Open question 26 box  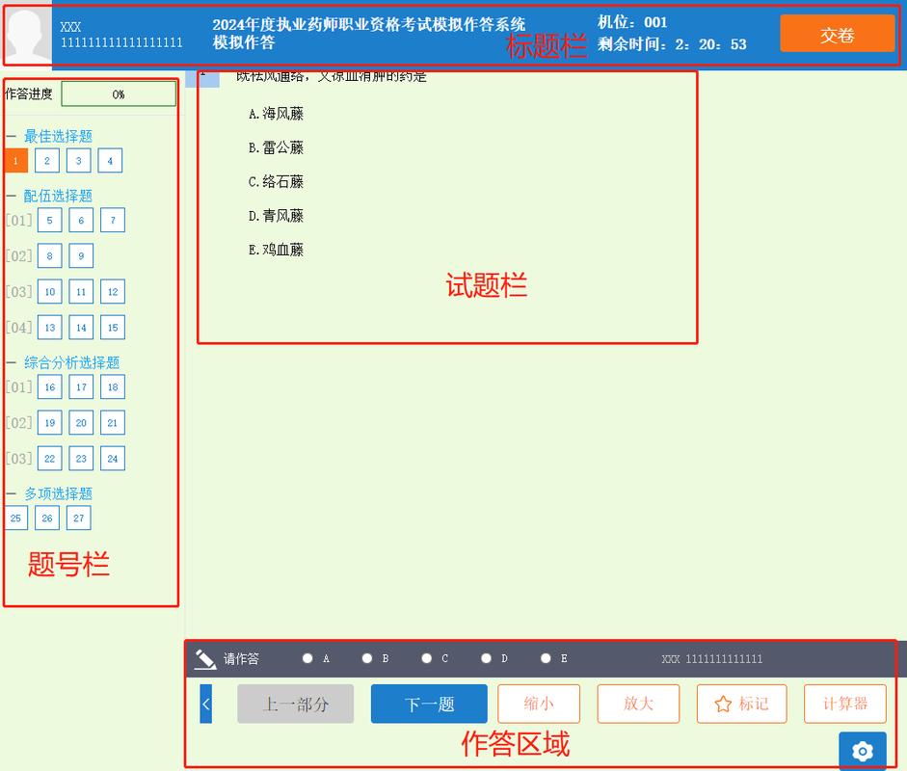click(x=47, y=518)
